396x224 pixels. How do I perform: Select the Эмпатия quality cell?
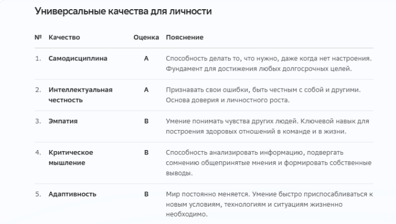tap(63, 121)
